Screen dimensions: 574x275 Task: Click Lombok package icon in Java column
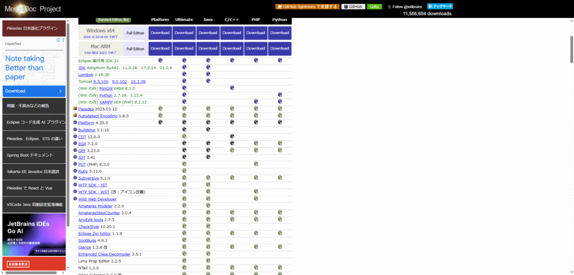(209, 74)
